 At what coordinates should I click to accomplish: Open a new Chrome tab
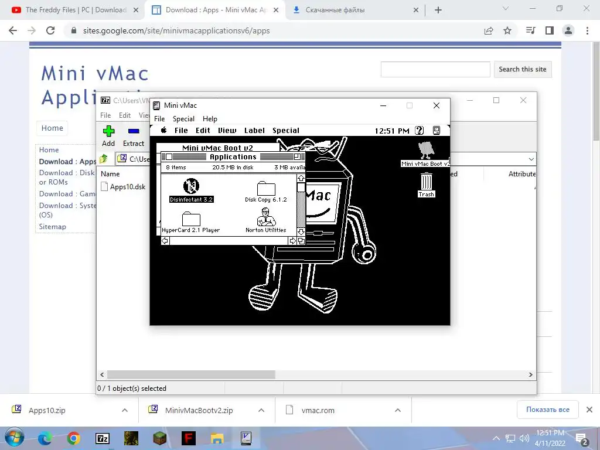click(438, 10)
